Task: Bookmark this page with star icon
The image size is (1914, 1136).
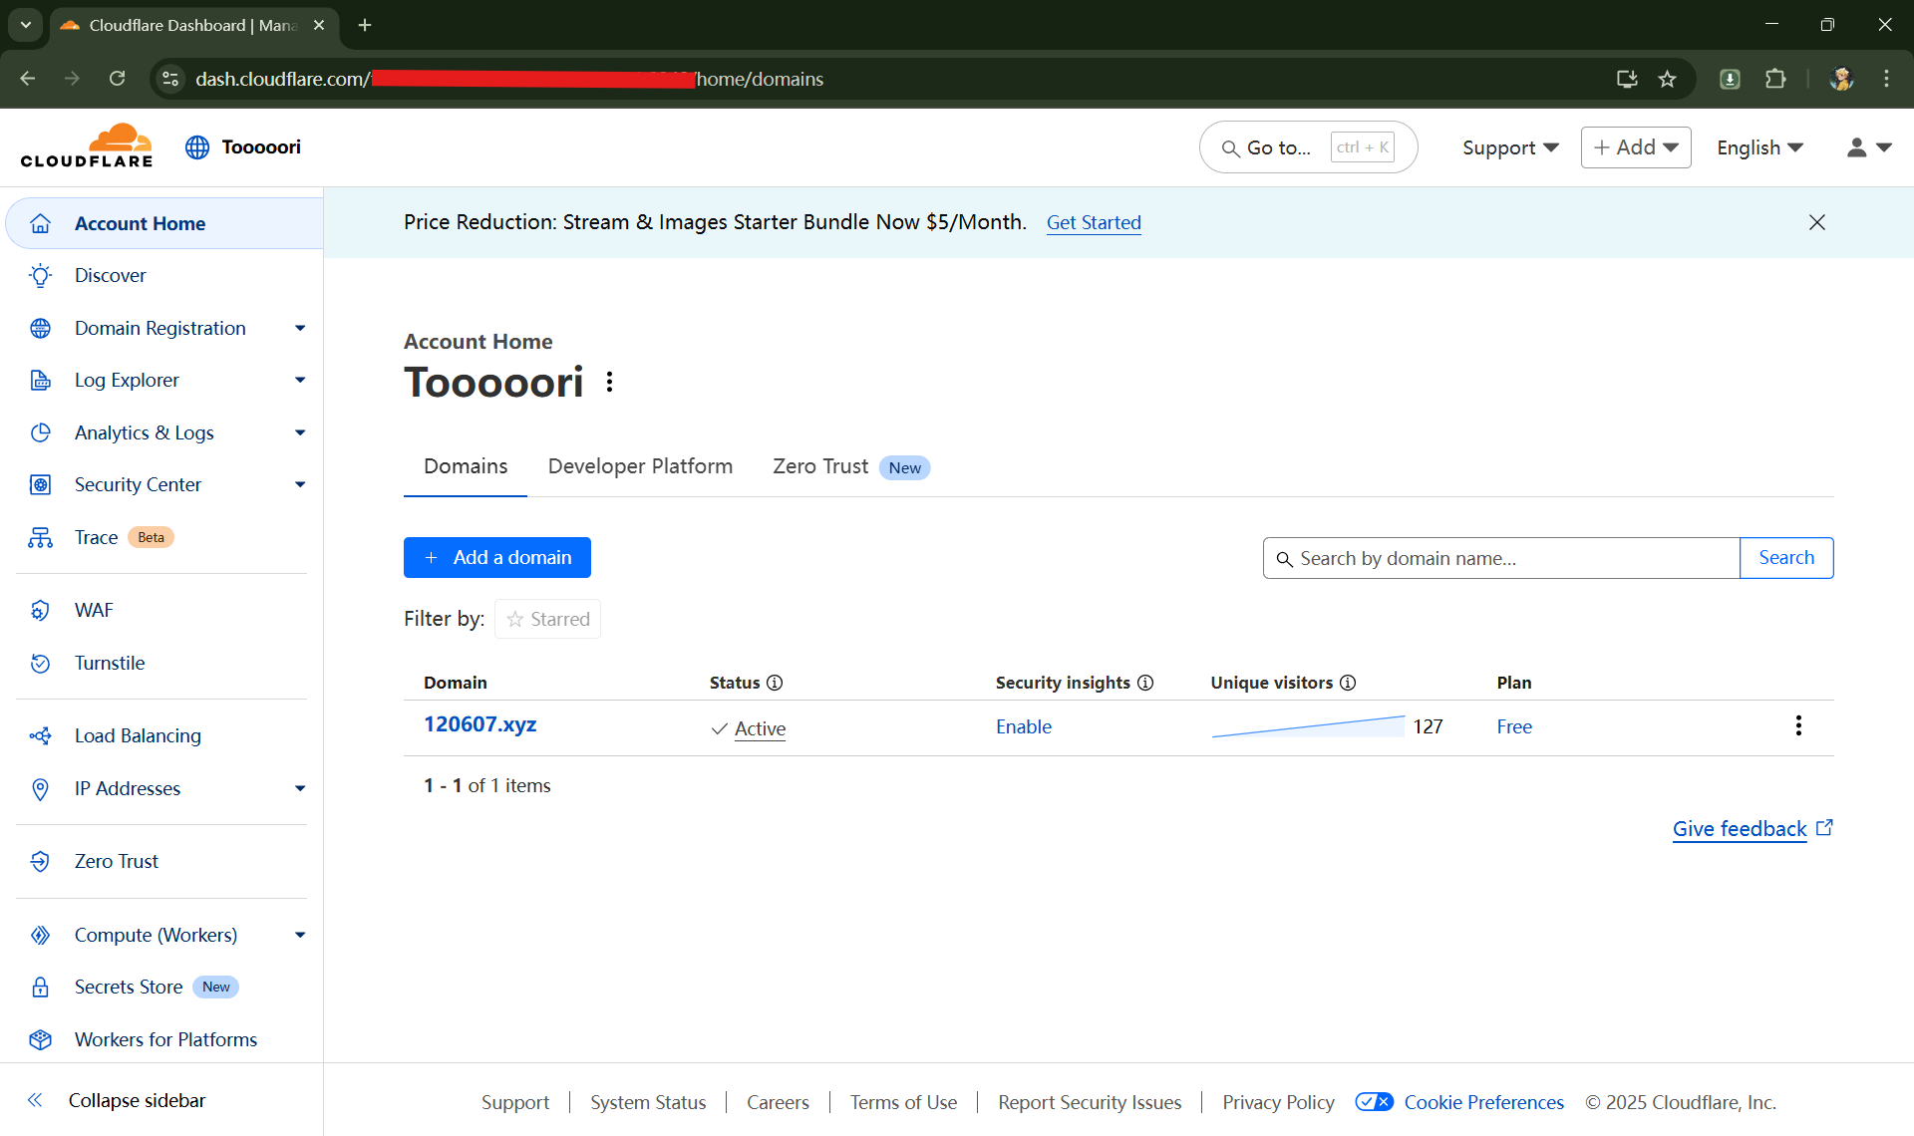Action: pyautogui.click(x=1667, y=79)
